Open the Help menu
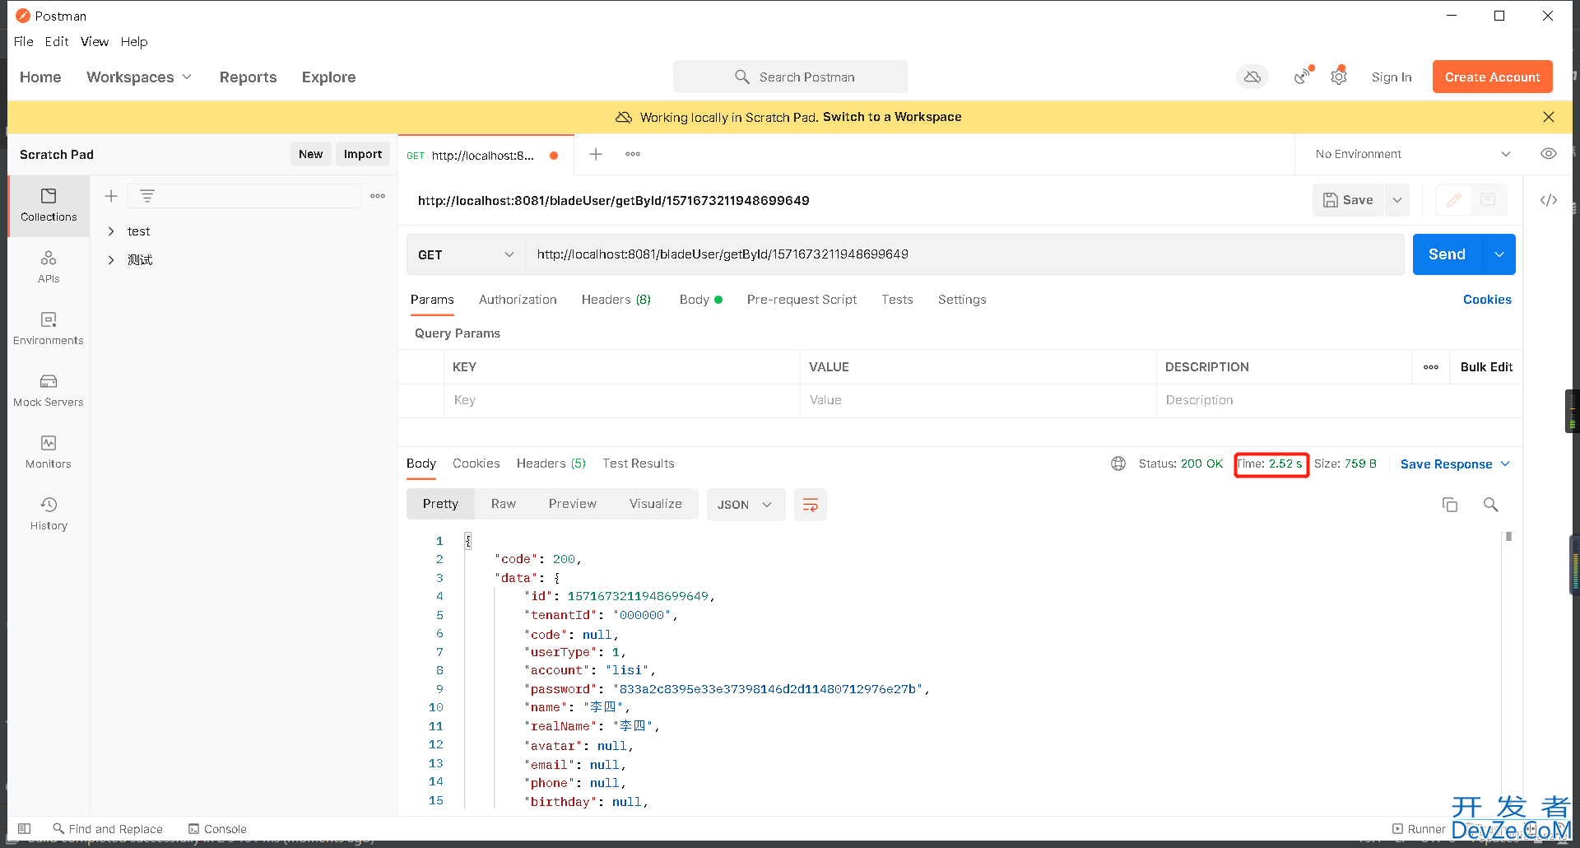 pyautogui.click(x=134, y=41)
